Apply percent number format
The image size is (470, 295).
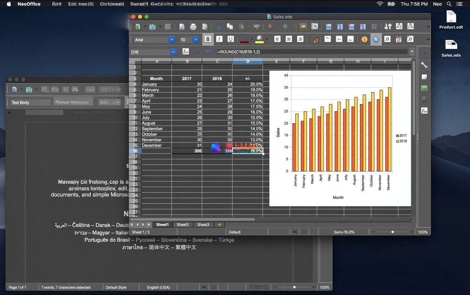click(x=376, y=39)
